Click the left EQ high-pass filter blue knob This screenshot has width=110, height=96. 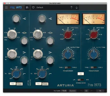16,74
